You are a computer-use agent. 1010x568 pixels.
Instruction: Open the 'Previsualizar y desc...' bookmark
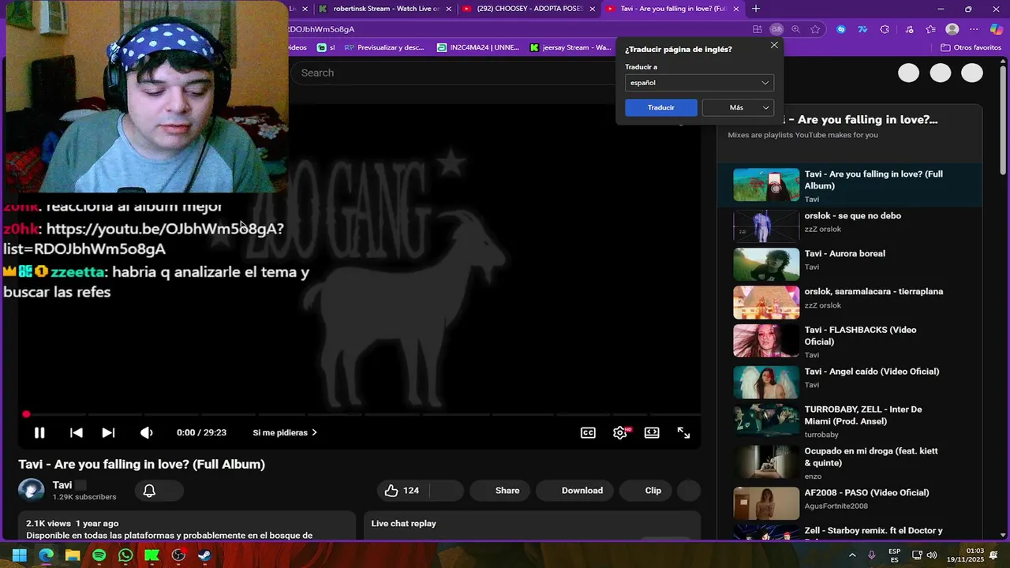coord(384,47)
